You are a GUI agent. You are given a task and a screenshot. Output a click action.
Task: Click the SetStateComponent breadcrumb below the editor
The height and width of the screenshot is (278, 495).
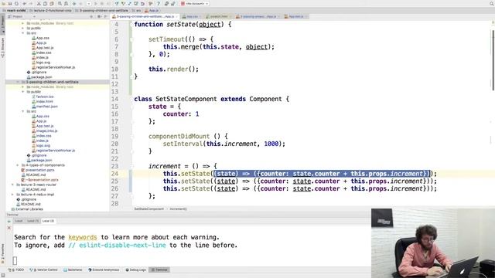point(149,209)
